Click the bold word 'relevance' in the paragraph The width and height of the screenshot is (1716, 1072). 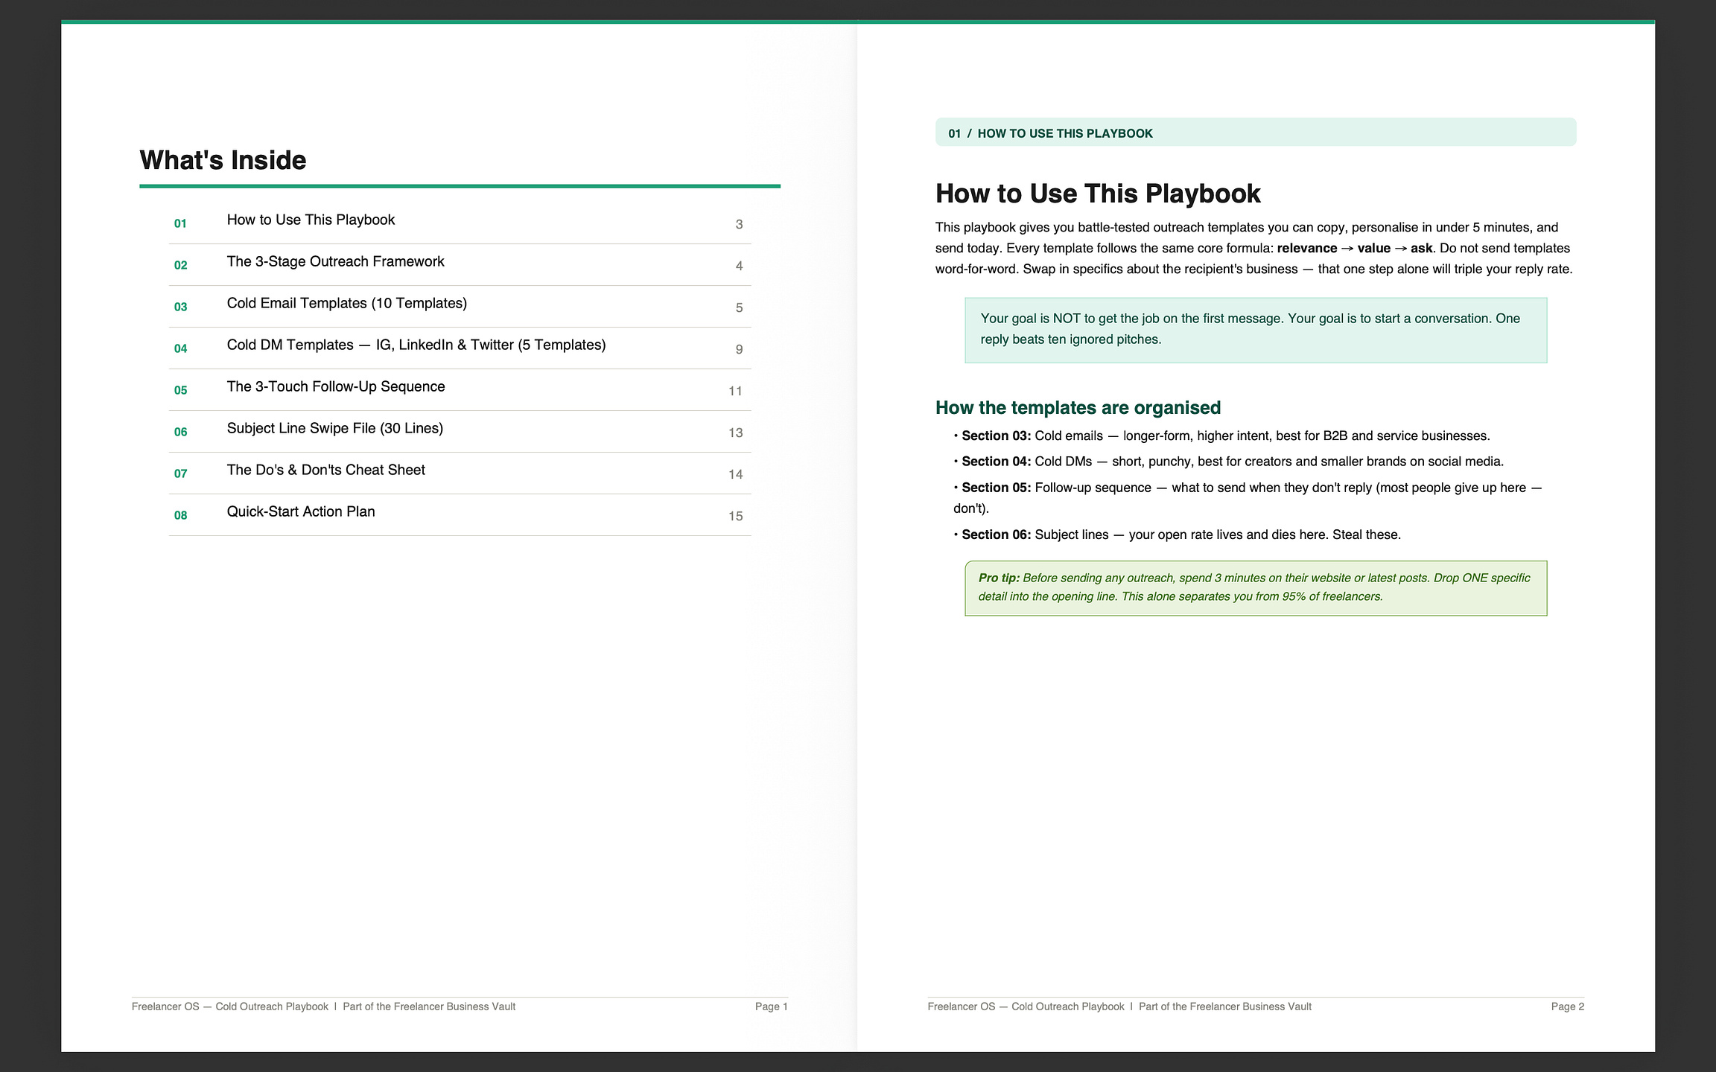pos(1306,249)
